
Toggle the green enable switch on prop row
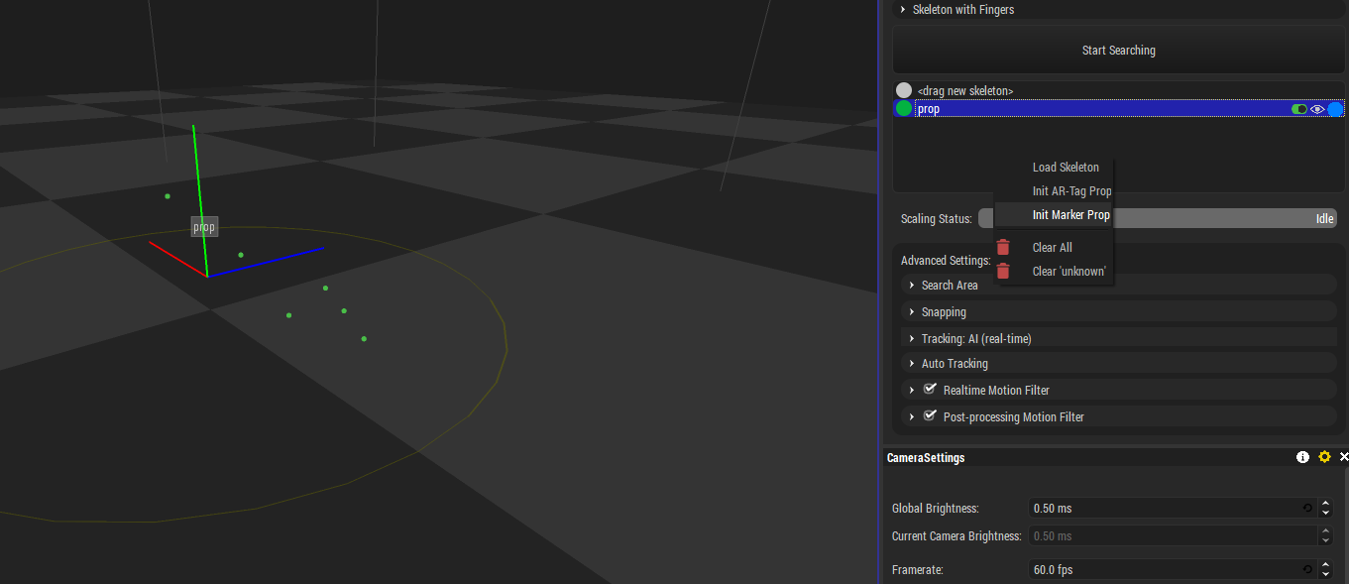coord(1299,109)
